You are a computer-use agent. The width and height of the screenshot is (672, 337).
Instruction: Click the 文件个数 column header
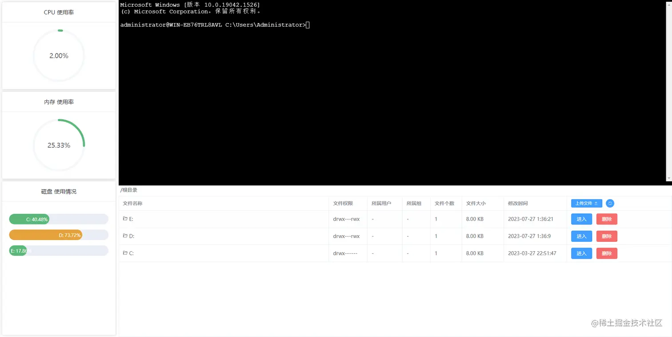tap(444, 203)
